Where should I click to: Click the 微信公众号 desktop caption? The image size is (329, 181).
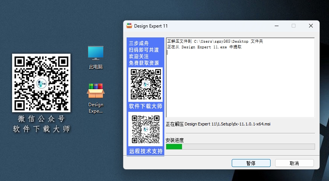41,119
